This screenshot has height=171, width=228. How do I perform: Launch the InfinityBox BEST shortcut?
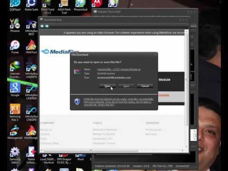point(31,27)
